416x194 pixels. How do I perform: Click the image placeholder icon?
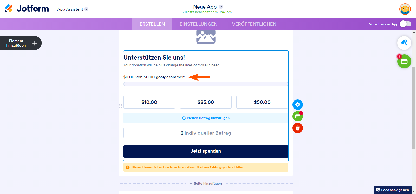(x=206, y=37)
